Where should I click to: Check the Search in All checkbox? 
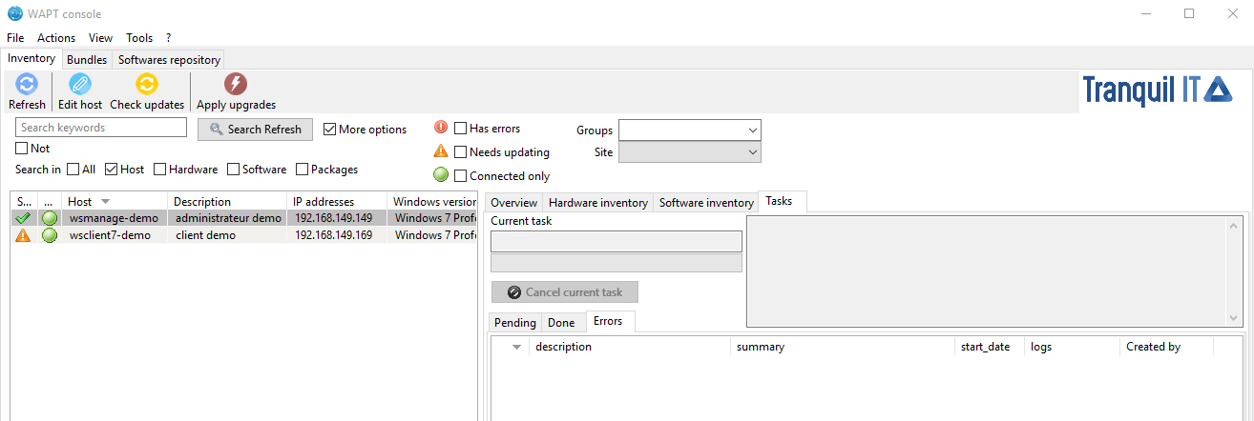[73, 170]
